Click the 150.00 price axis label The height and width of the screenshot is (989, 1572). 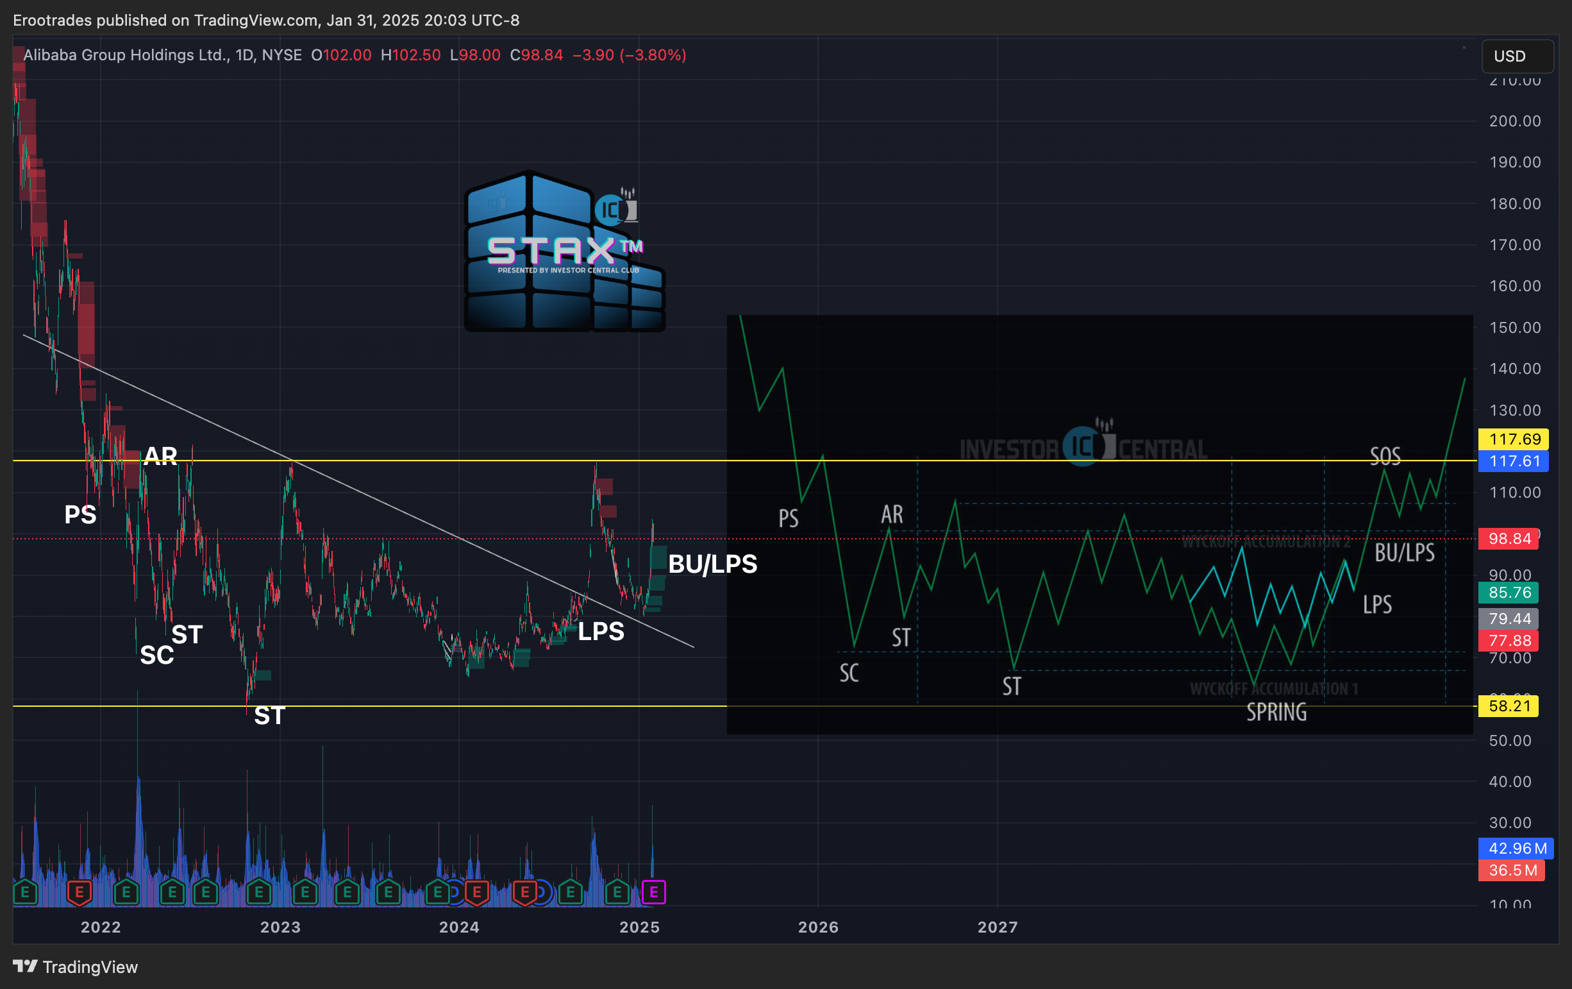click(1514, 327)
